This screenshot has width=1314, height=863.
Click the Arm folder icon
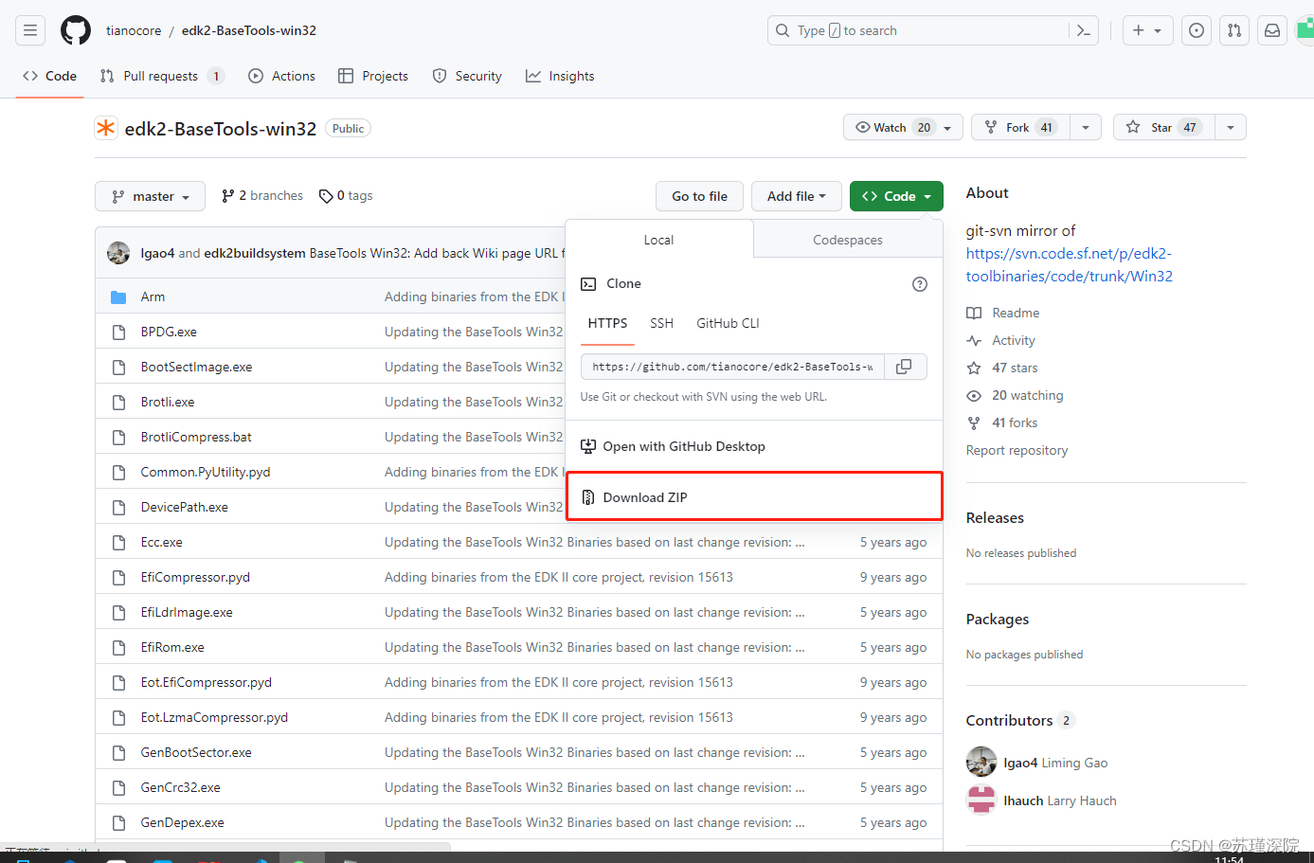tap(118, 297)
